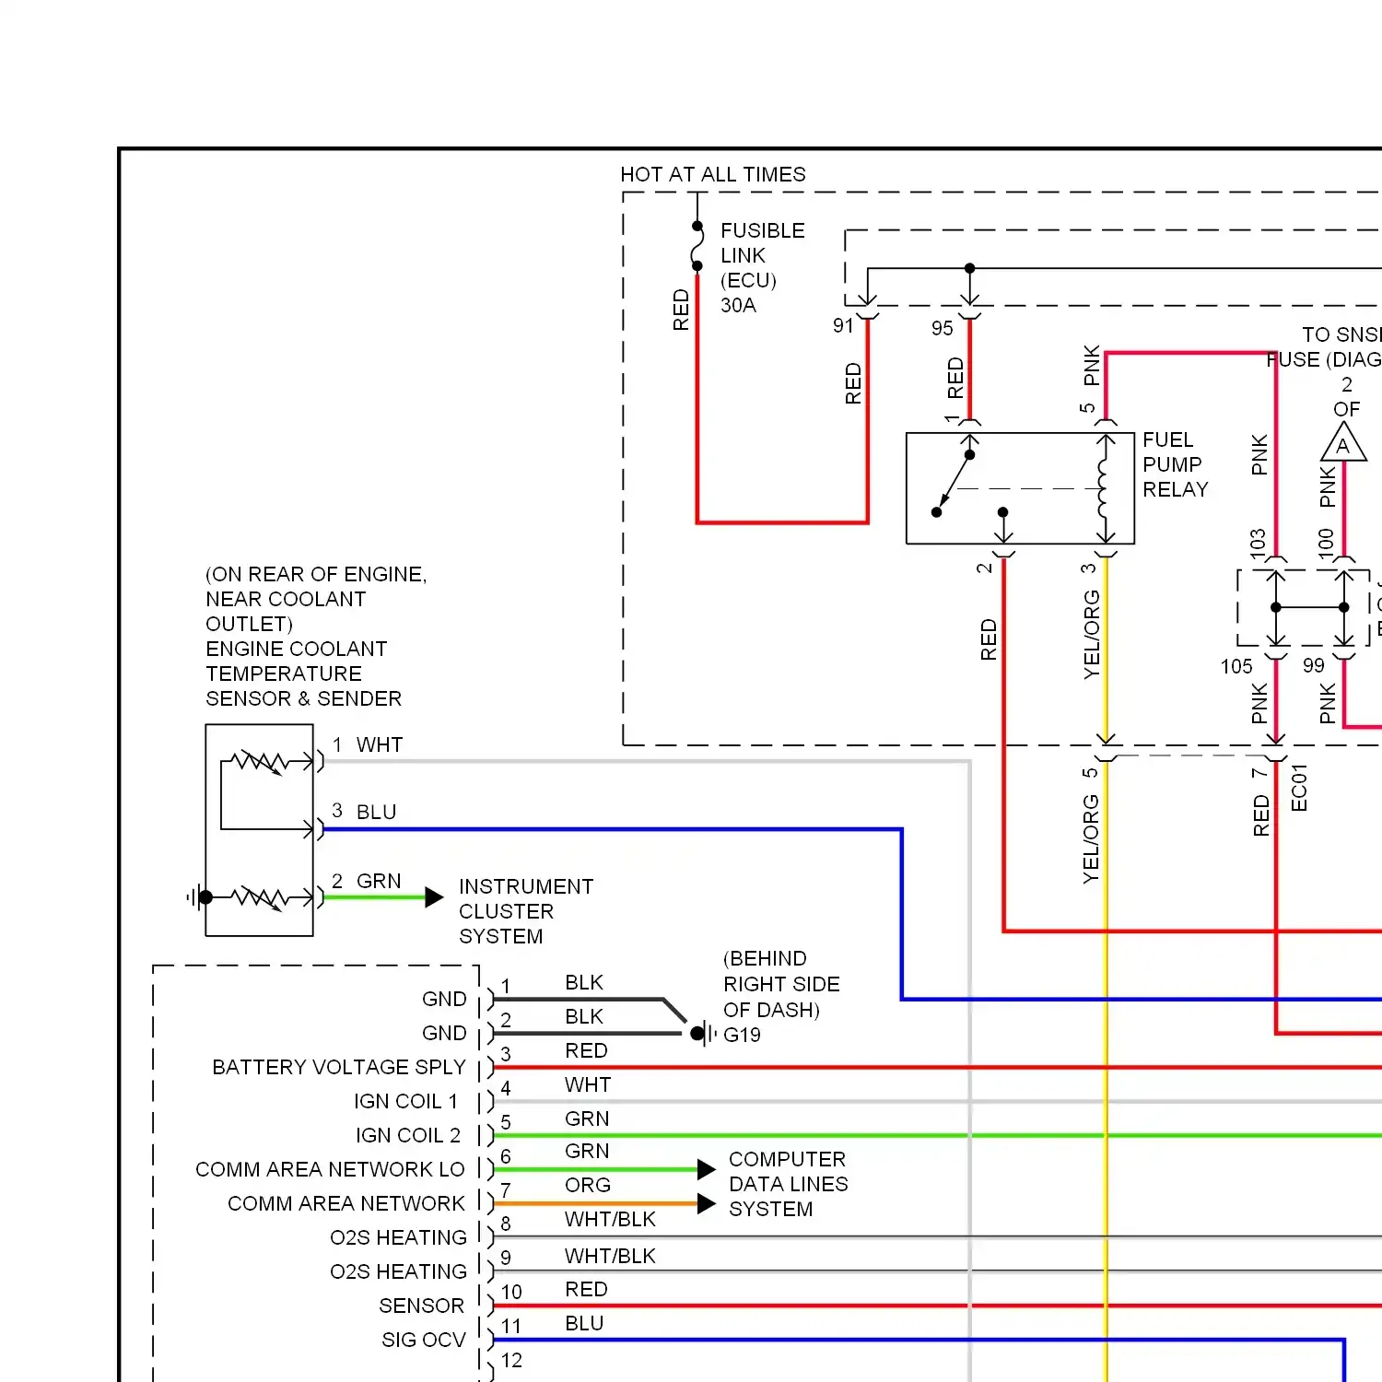The image size is (1382, 1382).
Task: Click the "GND" label on pin 2
Action: [444, 1033]
